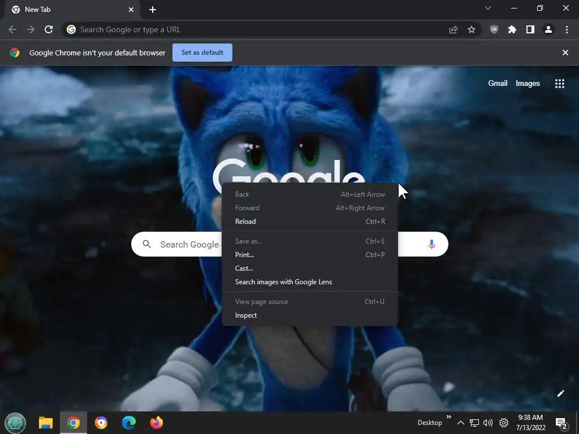This screenshot has width=579, height=434.
Task: Click the Start button orb
Action: point(15,423)
